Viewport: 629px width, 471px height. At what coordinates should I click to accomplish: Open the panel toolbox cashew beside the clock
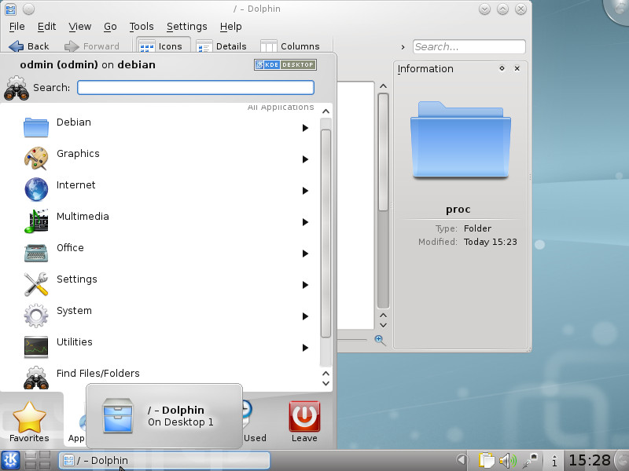coord(622,461)
